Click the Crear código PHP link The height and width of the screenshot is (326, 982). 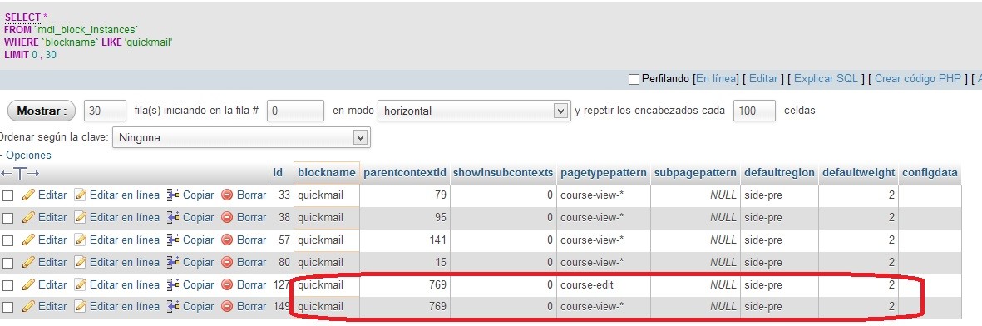point(917,79)
